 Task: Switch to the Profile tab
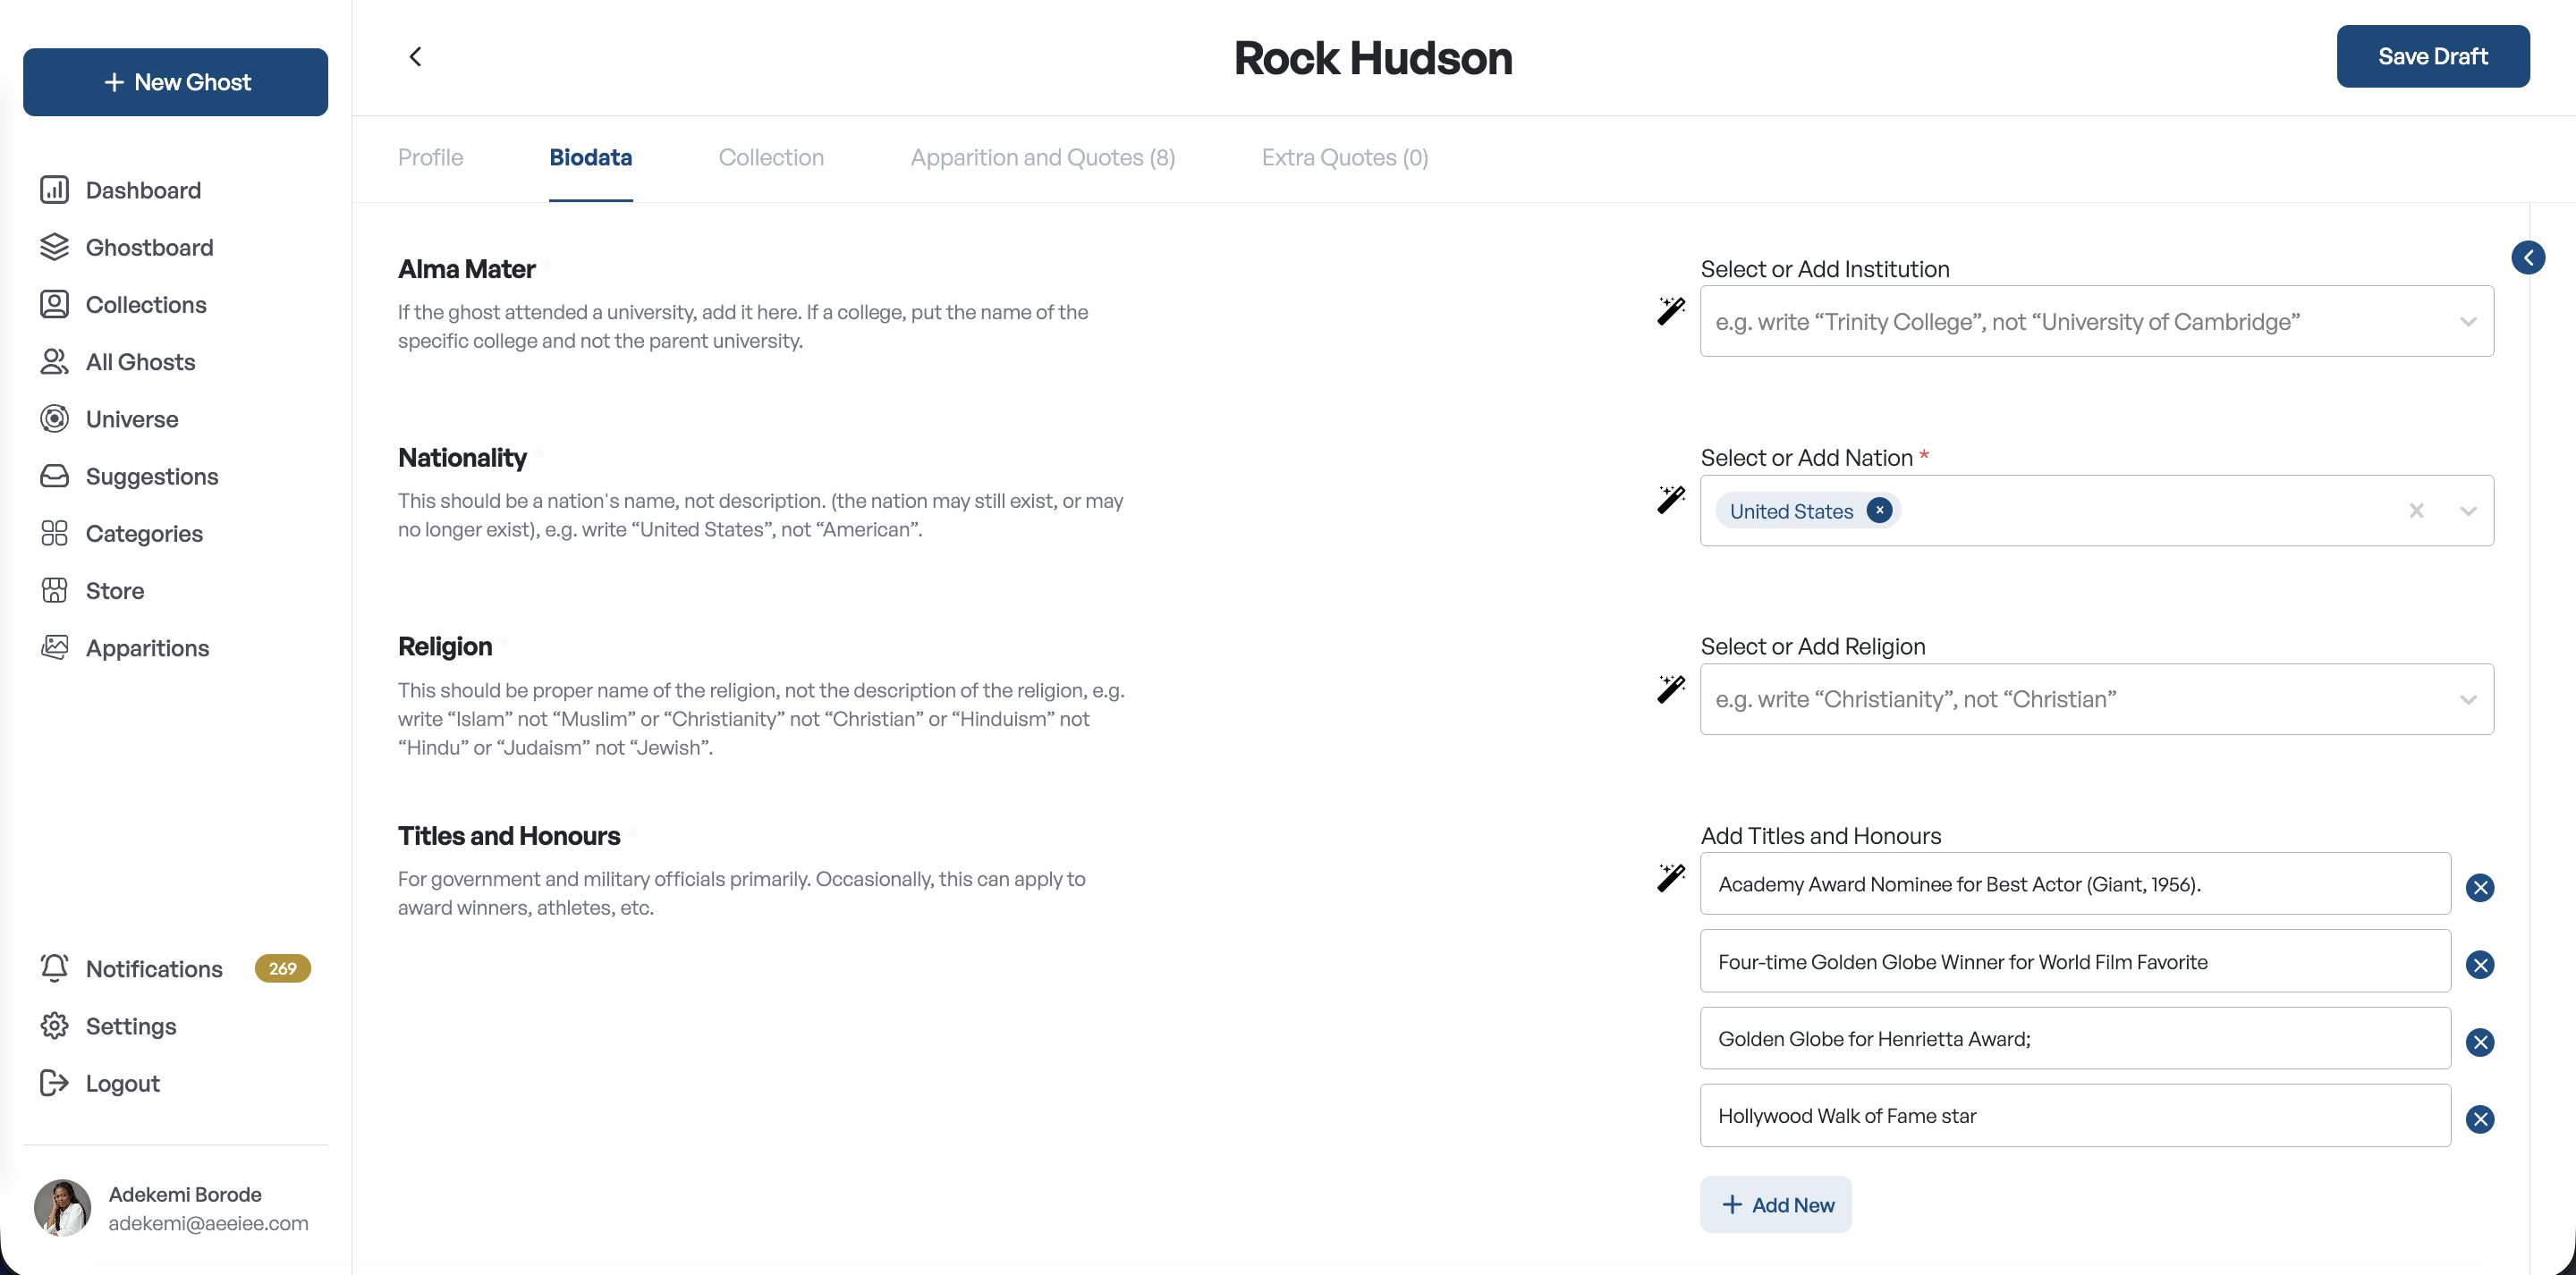click(x=430, y=158)
